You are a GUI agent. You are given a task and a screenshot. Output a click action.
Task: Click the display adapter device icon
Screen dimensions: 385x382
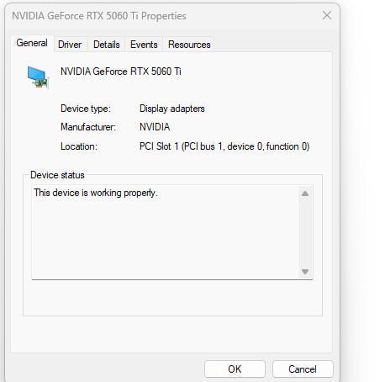(x=39, y=77)
